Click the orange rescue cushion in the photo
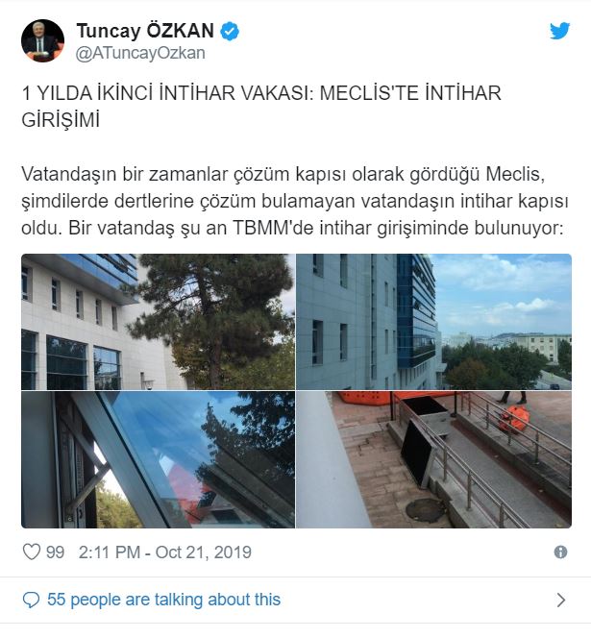This screenshot has width=591, height=638. (514, 419)
